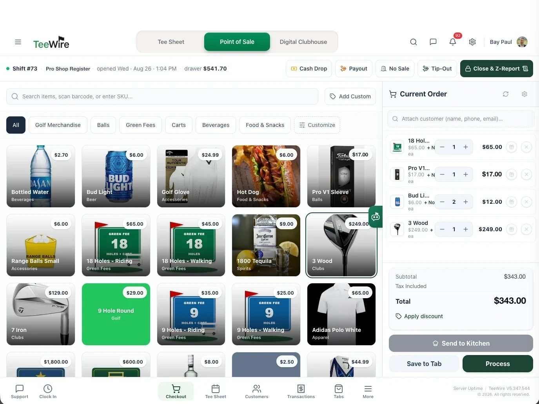The image size is (539, 404).
Task: Add 1800 Tequila to order
Action: 266,245
